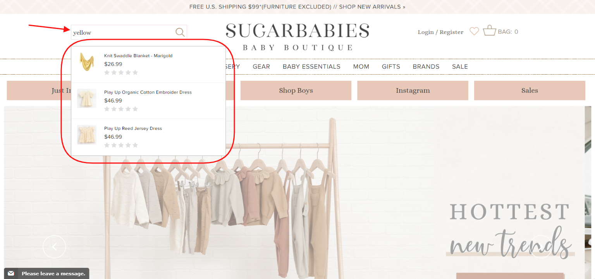Screen dimensions: 595x279
Task: Click the Knit Swaddle Blanket thumbnail
Action: click(86, 62)
